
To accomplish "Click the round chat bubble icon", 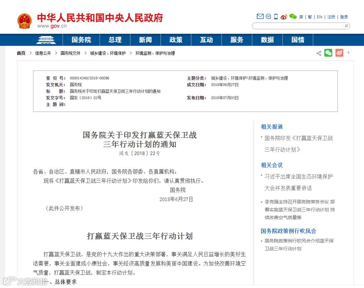I will point(268,17).
